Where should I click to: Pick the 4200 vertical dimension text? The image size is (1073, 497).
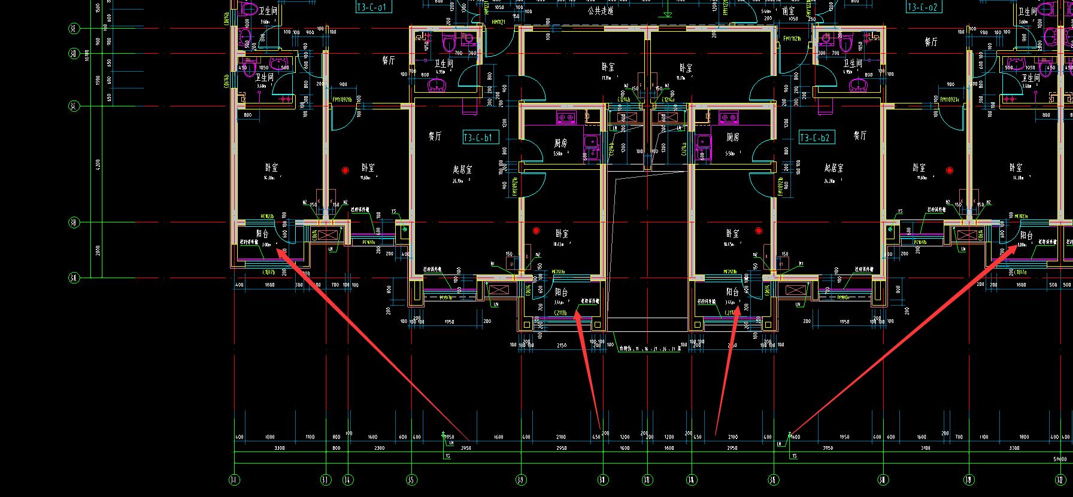pos(98,164)
